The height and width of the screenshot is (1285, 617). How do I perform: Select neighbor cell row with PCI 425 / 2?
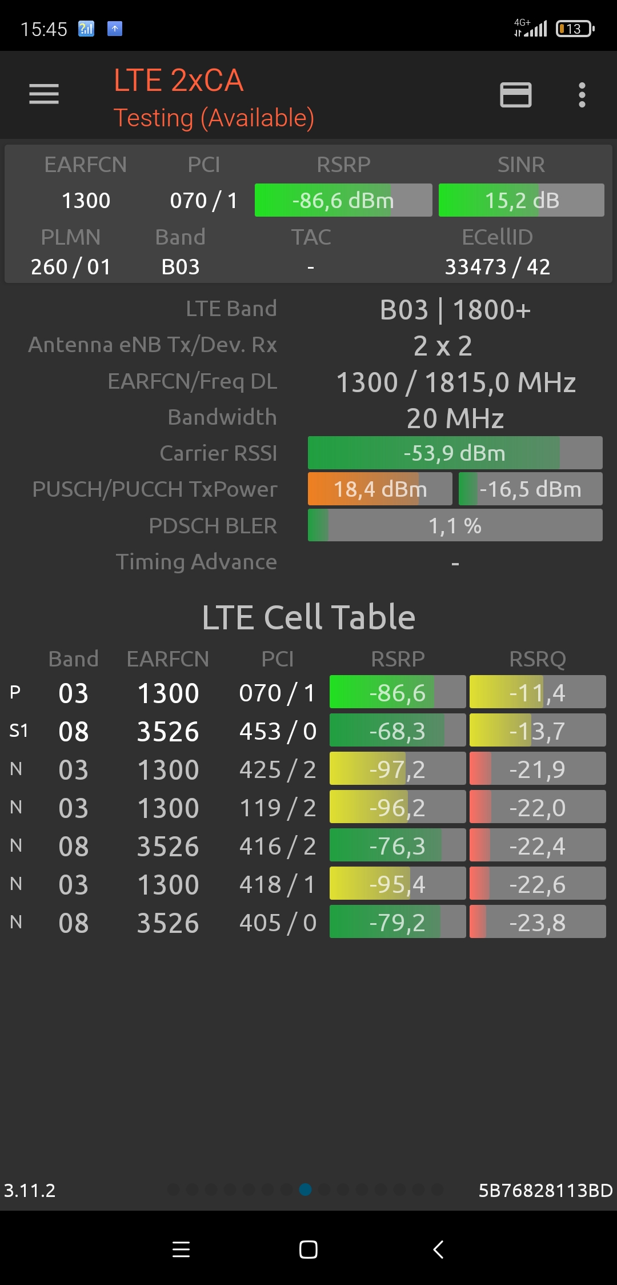click(277, 769)
